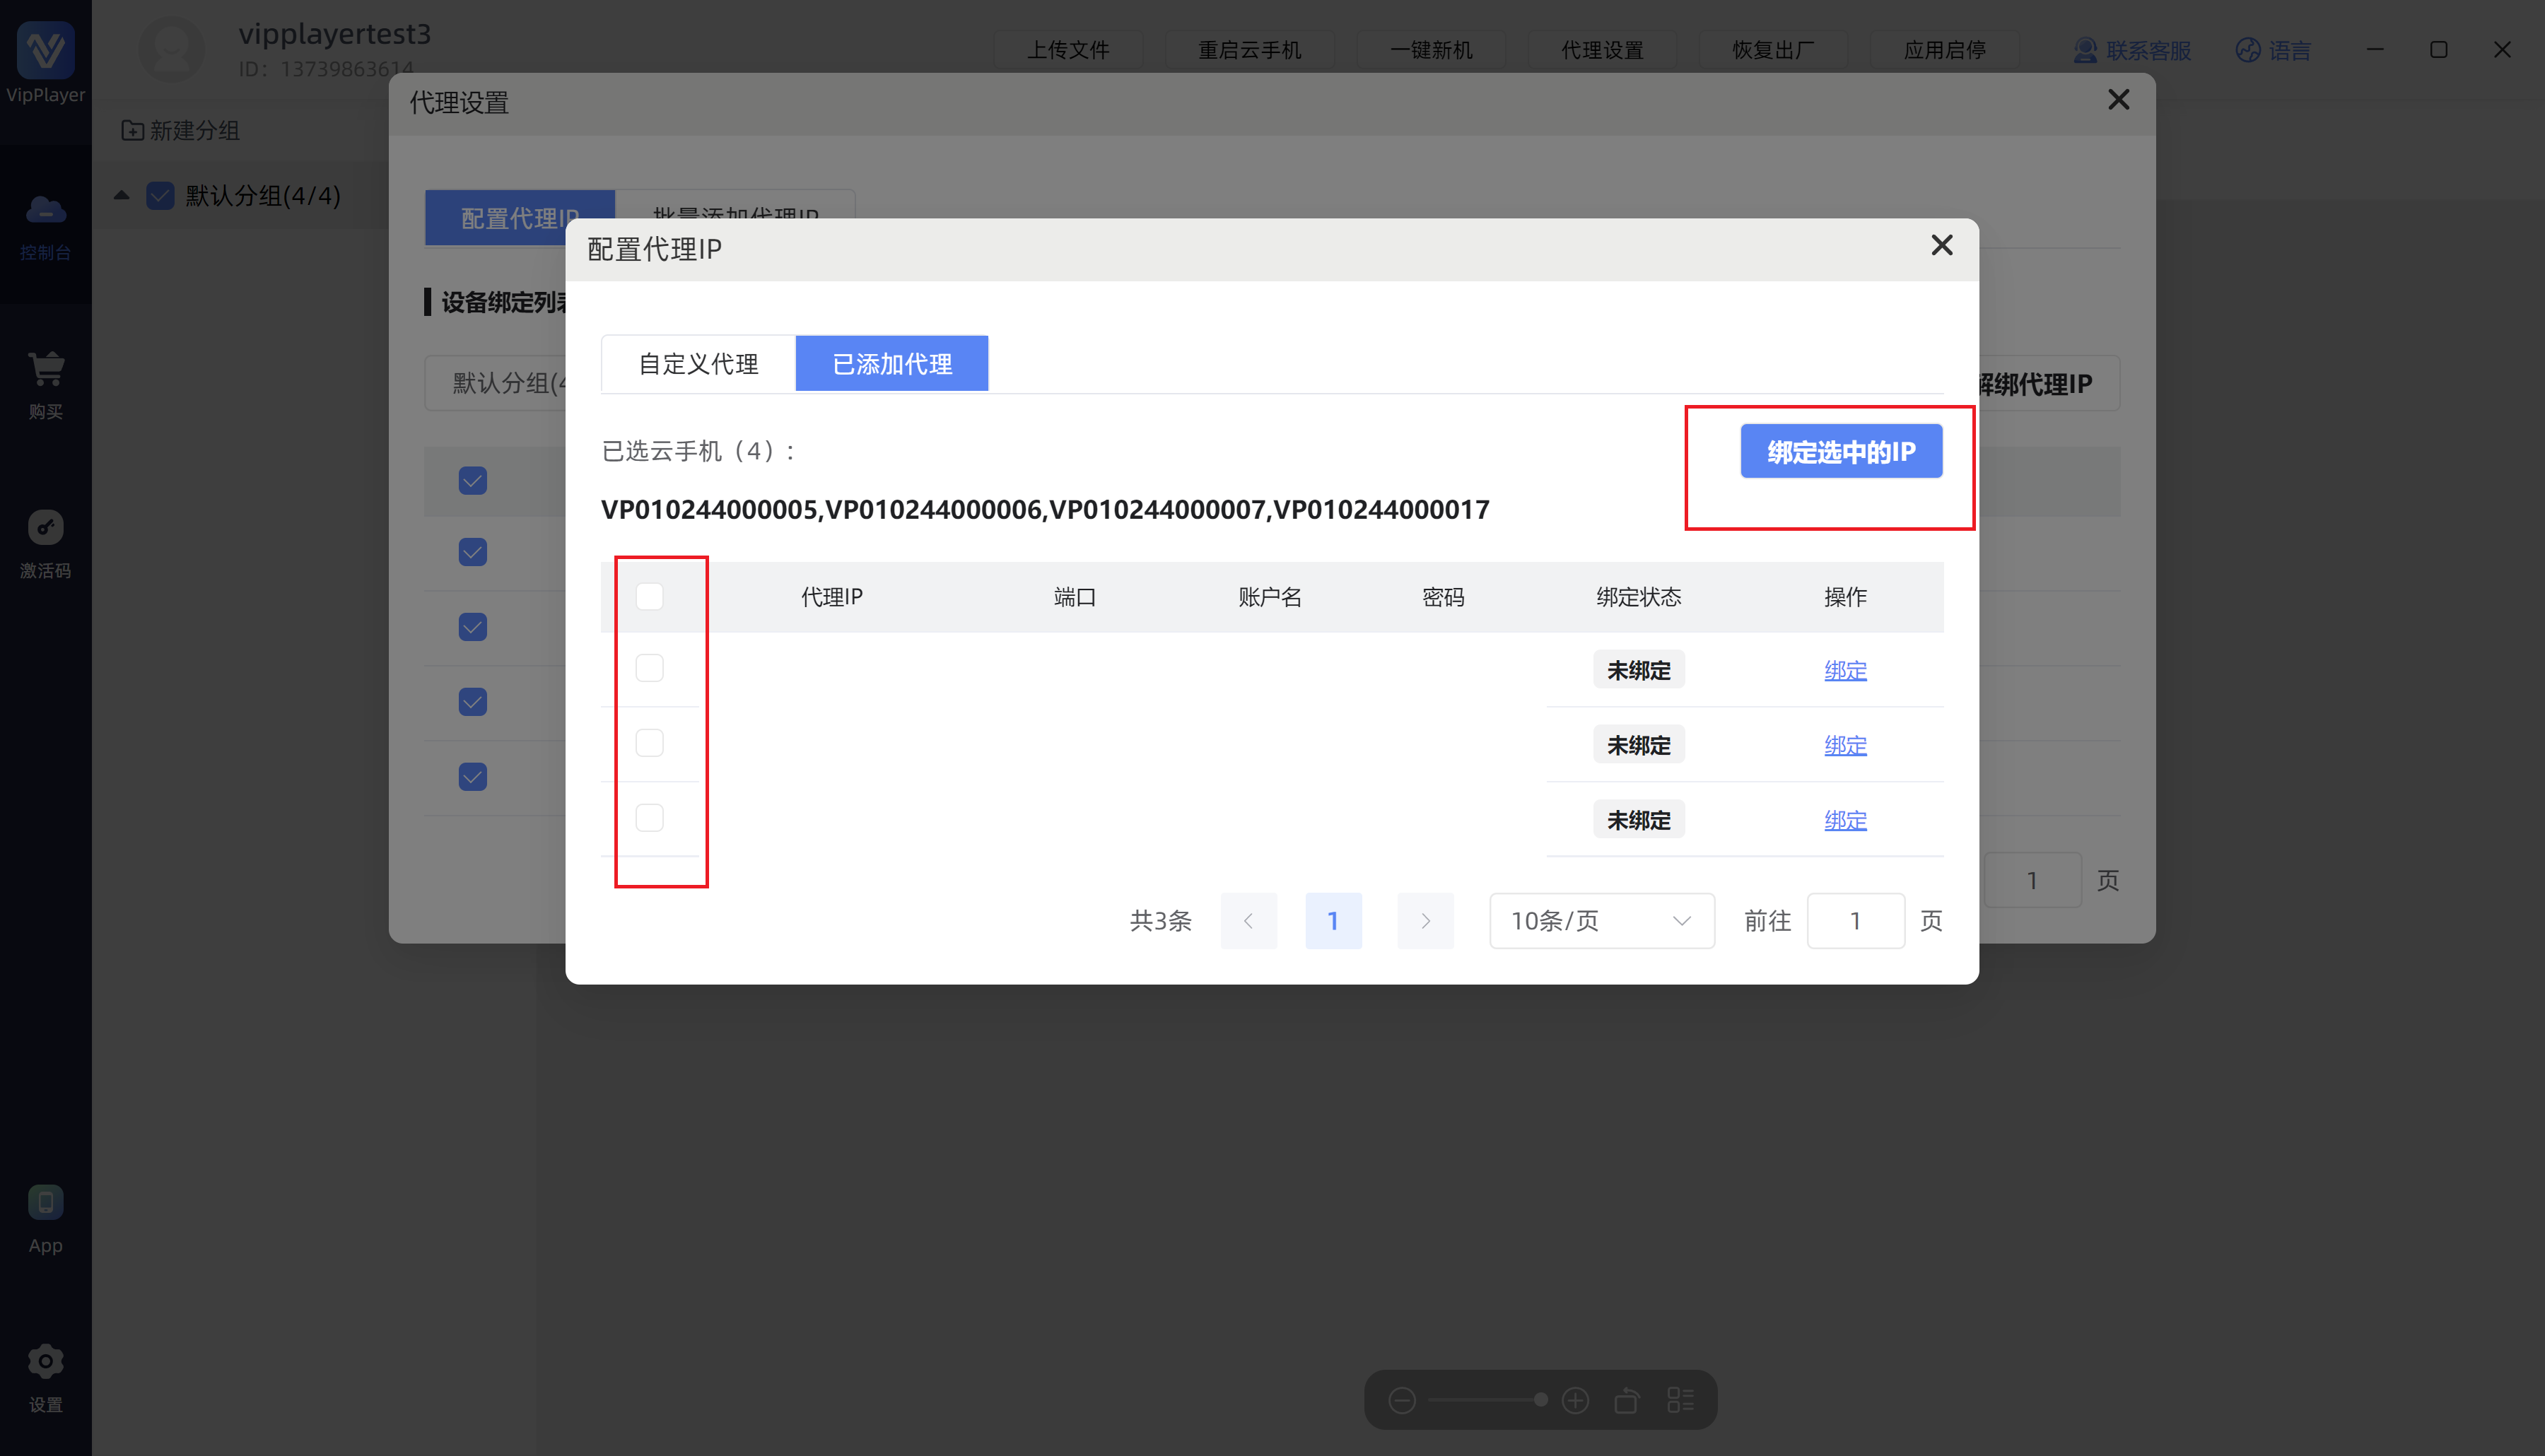Check the select-all checkbox in proxy table header
The image size is (2545, 1456).
(x=649, y=597)
